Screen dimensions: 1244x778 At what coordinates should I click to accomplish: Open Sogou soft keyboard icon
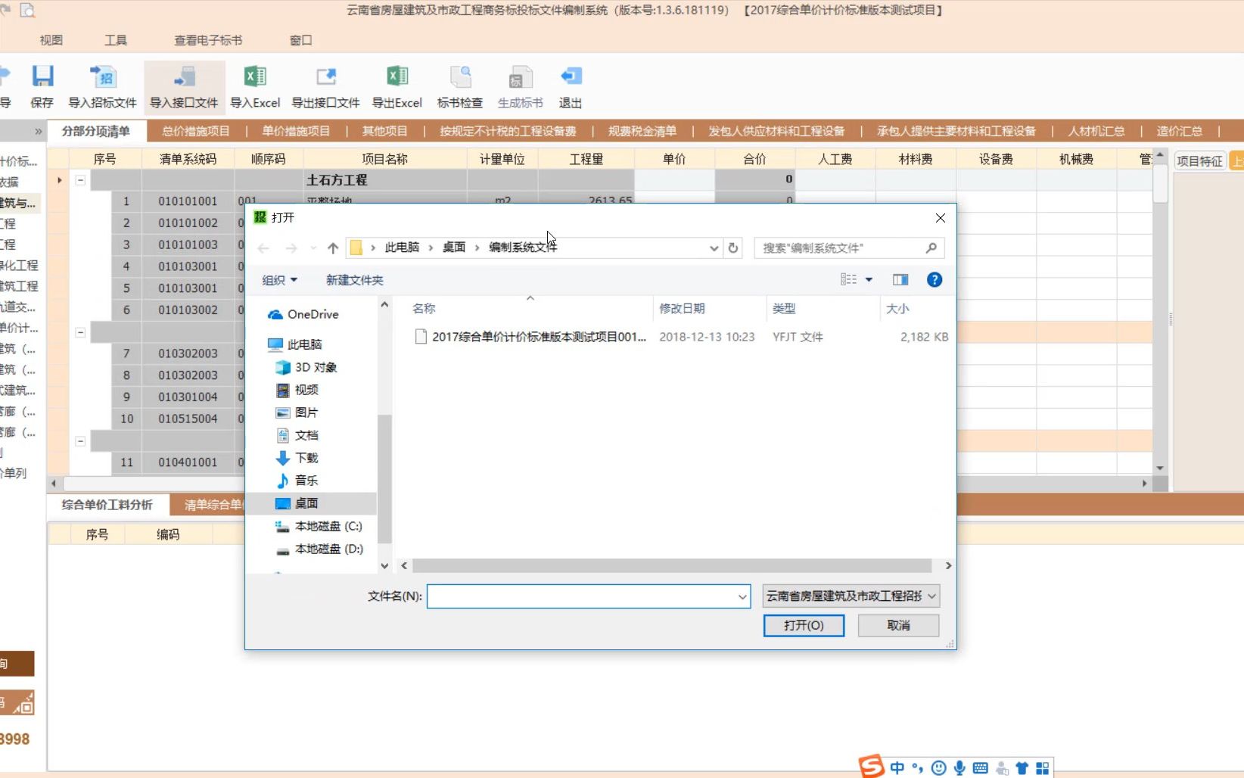tap(981, 768)
